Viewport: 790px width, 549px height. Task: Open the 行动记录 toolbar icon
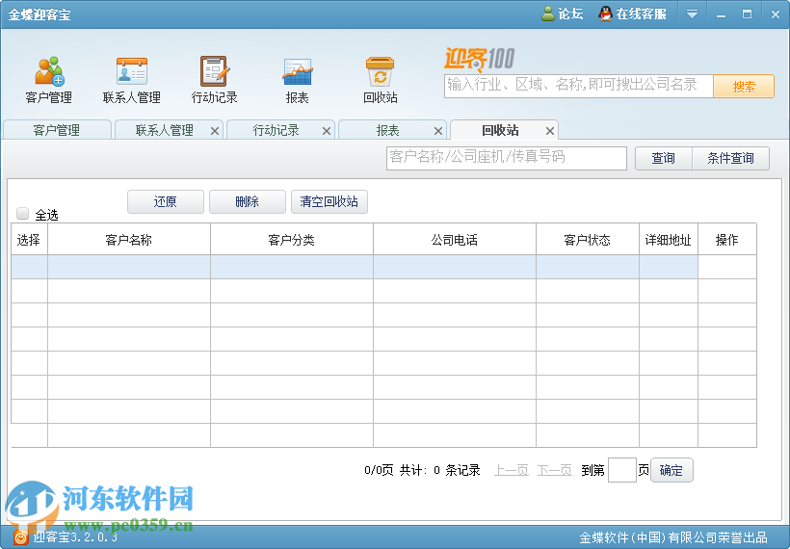pyautogui.click(x=215, y=80)
